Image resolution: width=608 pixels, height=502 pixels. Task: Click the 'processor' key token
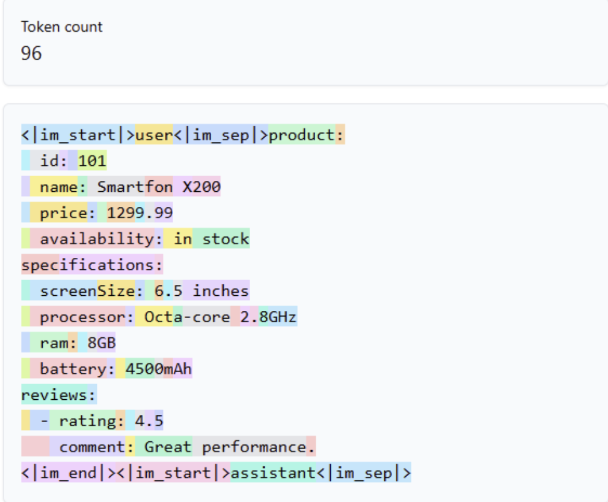(78, 316)
